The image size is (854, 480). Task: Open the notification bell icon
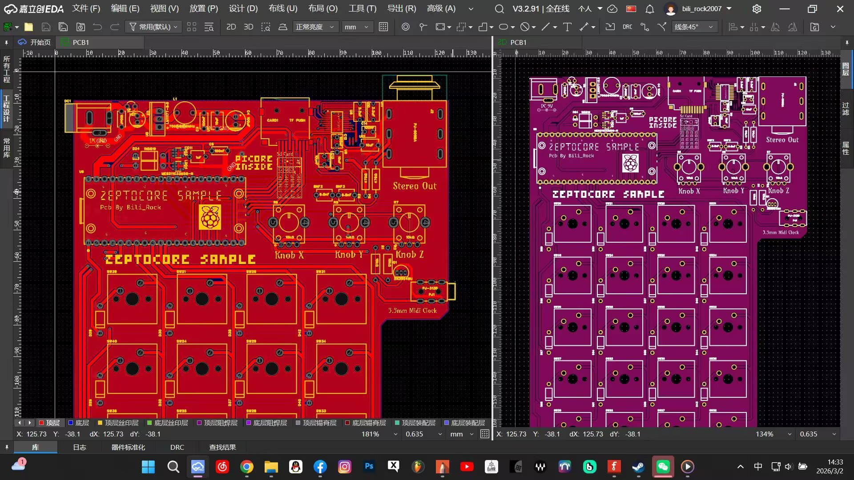click(650, 9)
